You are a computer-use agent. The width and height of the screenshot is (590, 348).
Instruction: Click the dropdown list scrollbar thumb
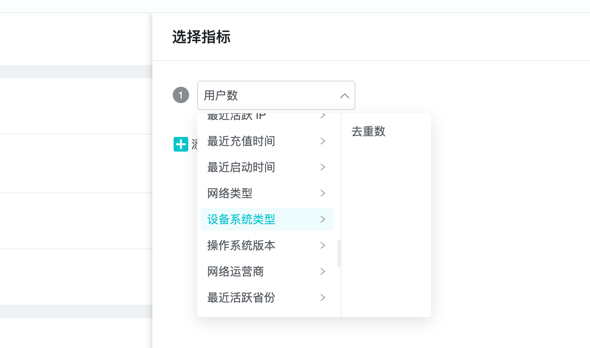coord(339,253)
